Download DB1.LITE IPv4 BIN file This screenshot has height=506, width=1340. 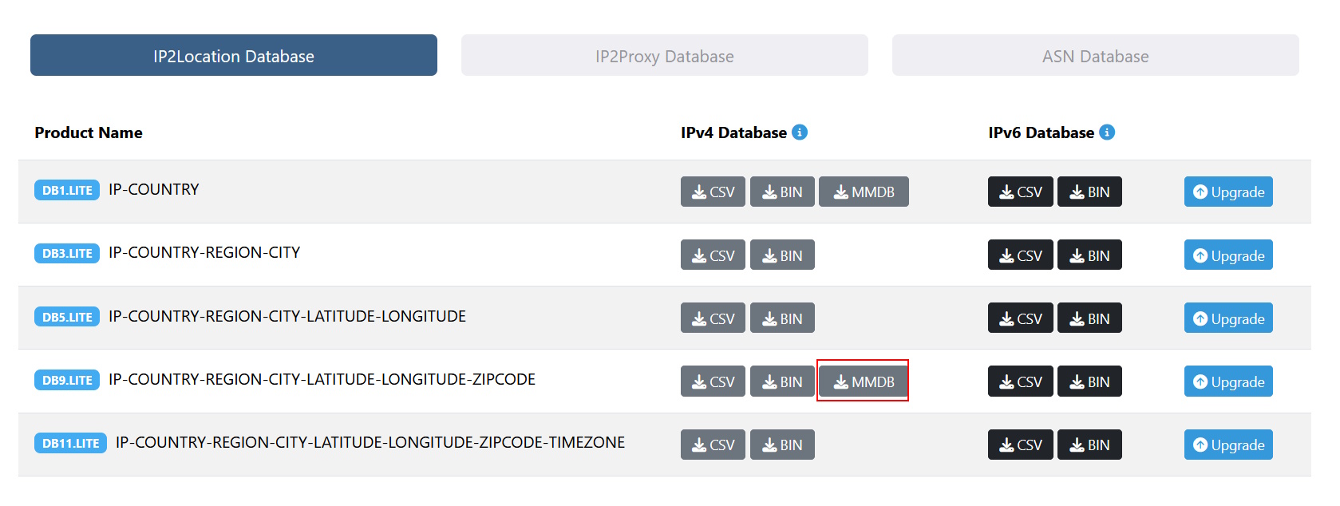click(782, 192)
